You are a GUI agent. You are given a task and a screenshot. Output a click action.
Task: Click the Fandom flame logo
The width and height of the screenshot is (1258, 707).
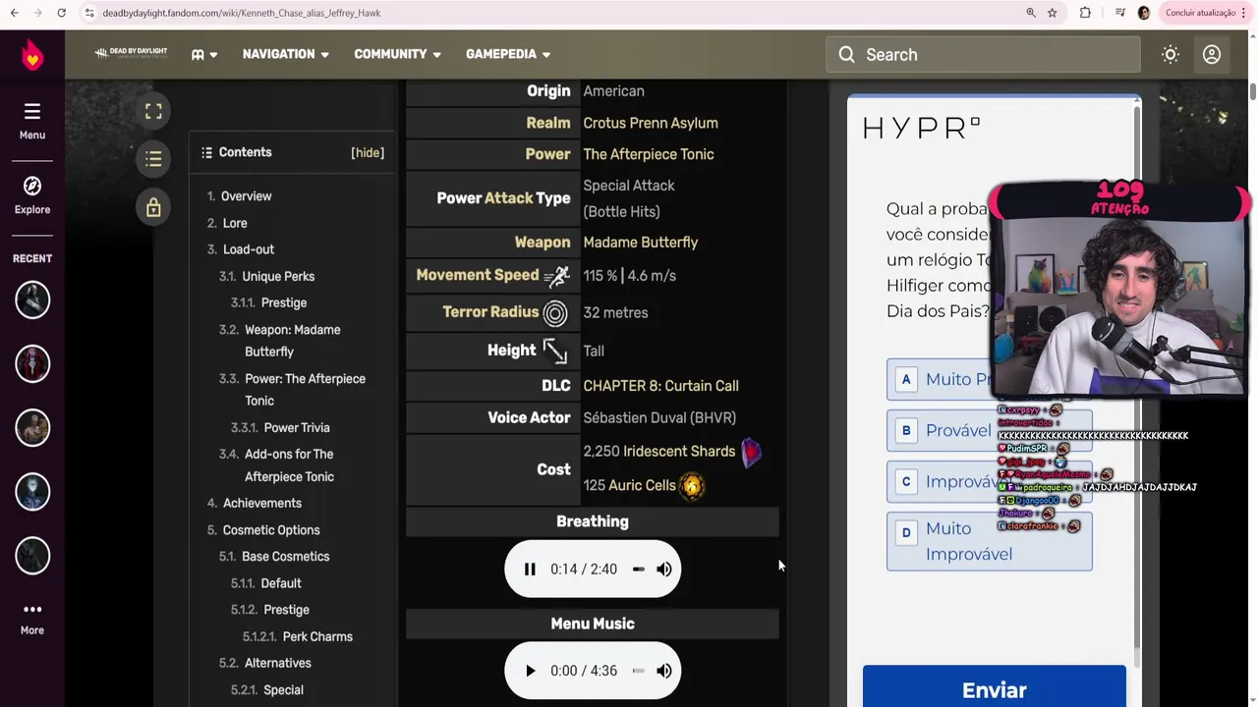tap(32, 54)
